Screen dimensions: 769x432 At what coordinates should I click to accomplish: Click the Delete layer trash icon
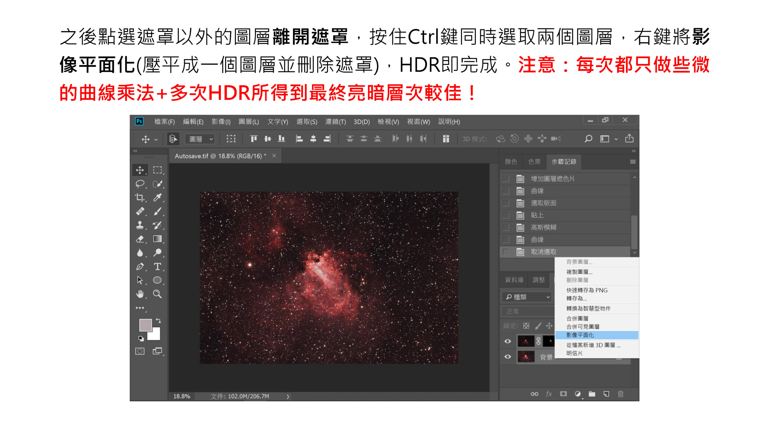[622, 394]
